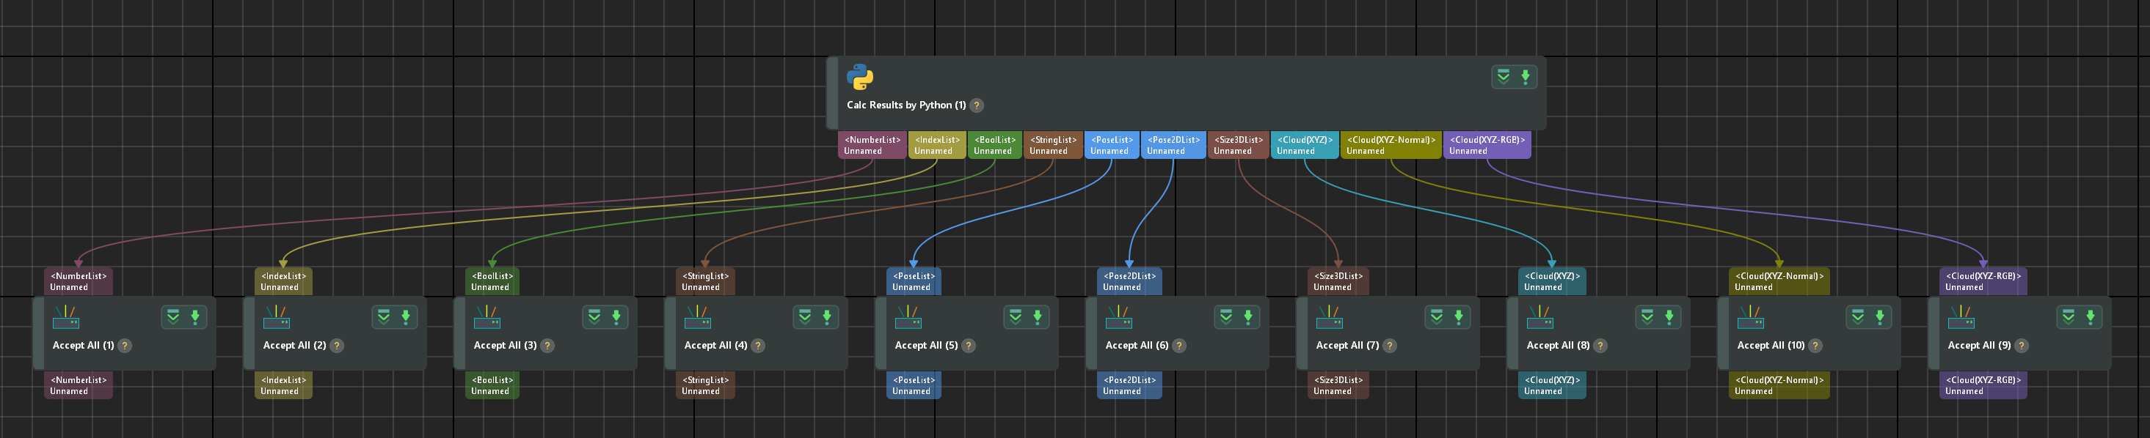Click the green run-step arrow on Accept All (1)
The width and height of the screenshot is (2150, 438).
[x=195, y=317]
